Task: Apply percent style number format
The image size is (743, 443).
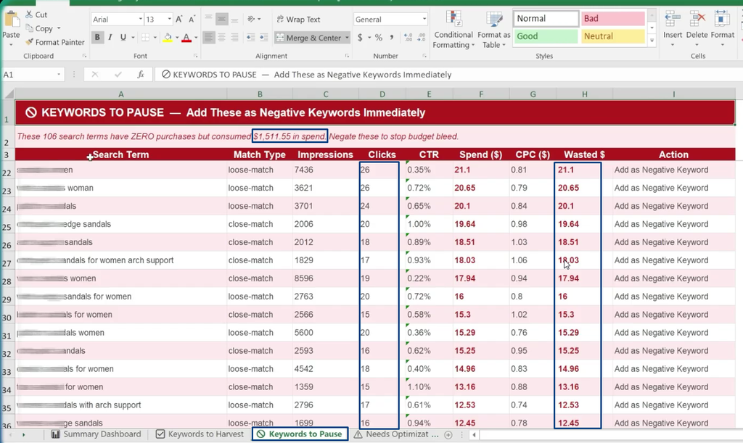Action: click(x=379, y=38)
